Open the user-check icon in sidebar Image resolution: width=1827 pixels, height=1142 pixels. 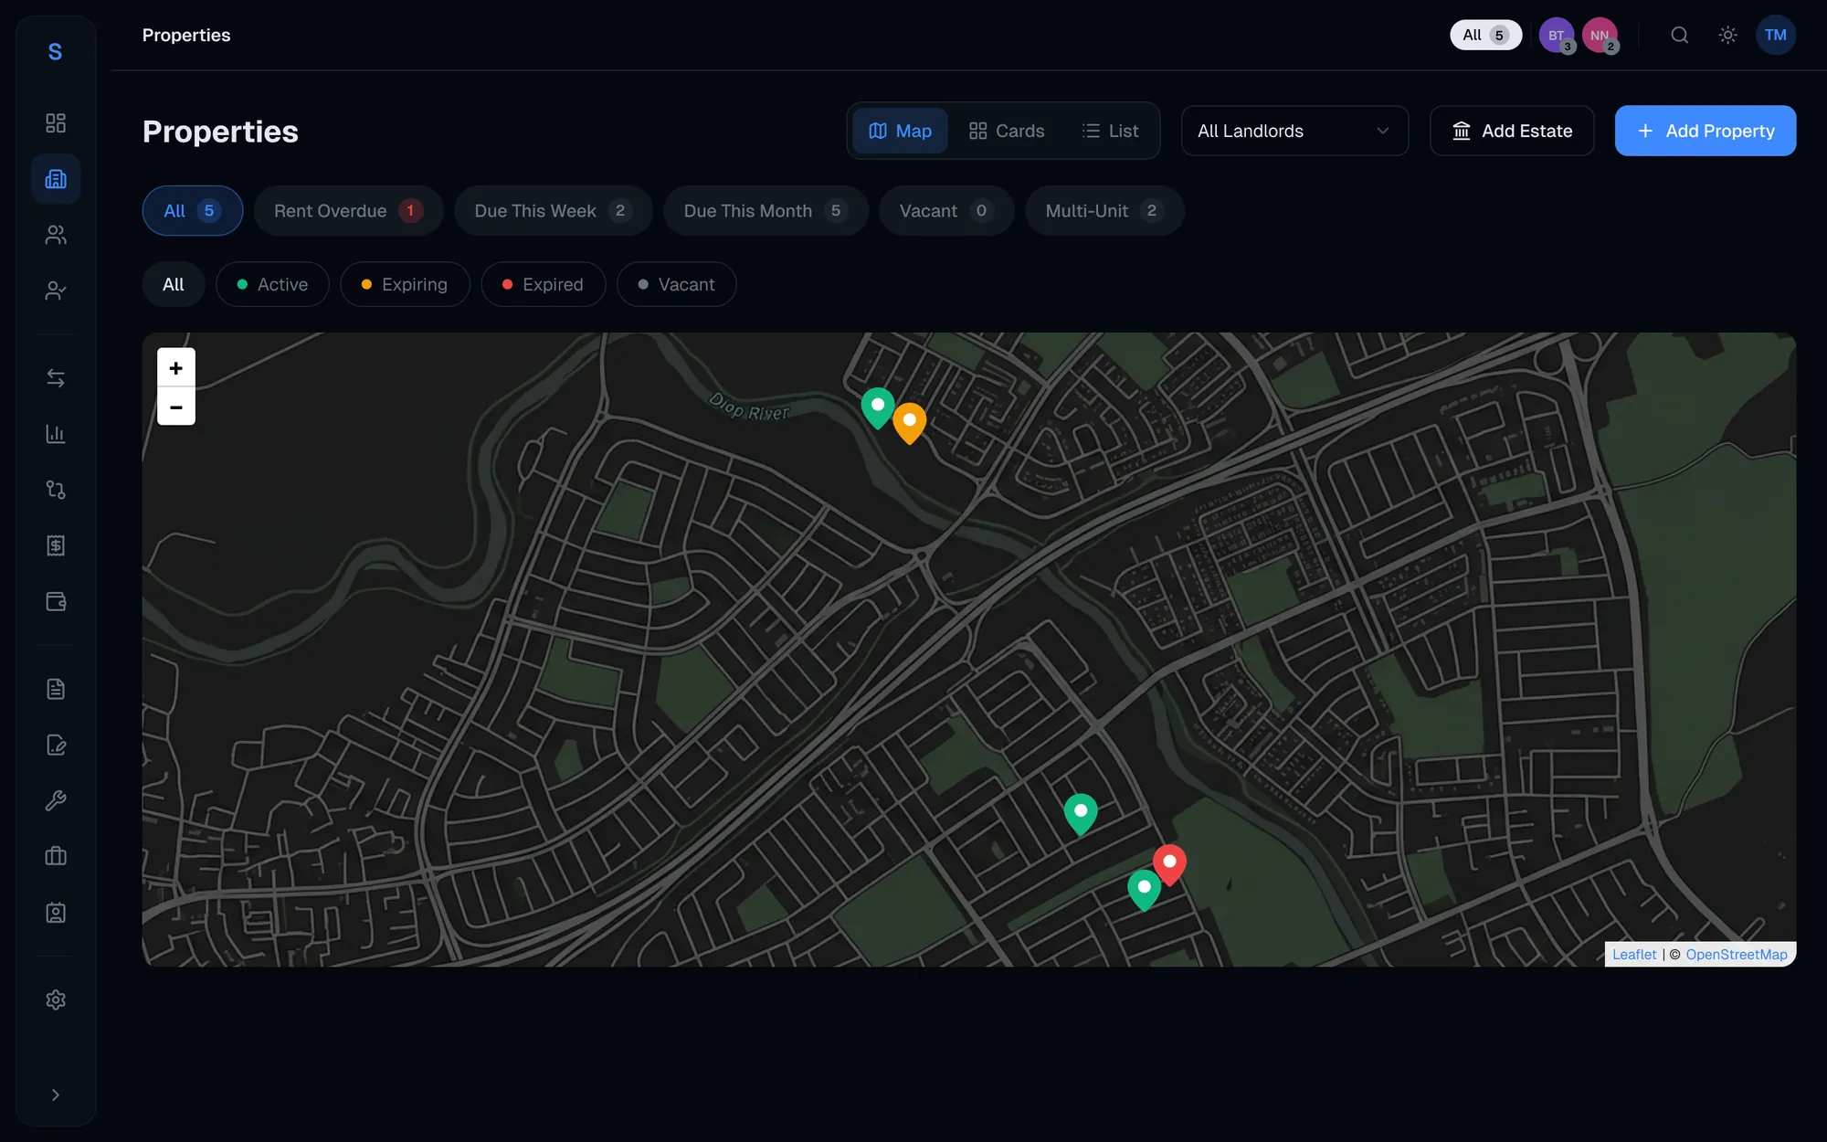[56, 291]
